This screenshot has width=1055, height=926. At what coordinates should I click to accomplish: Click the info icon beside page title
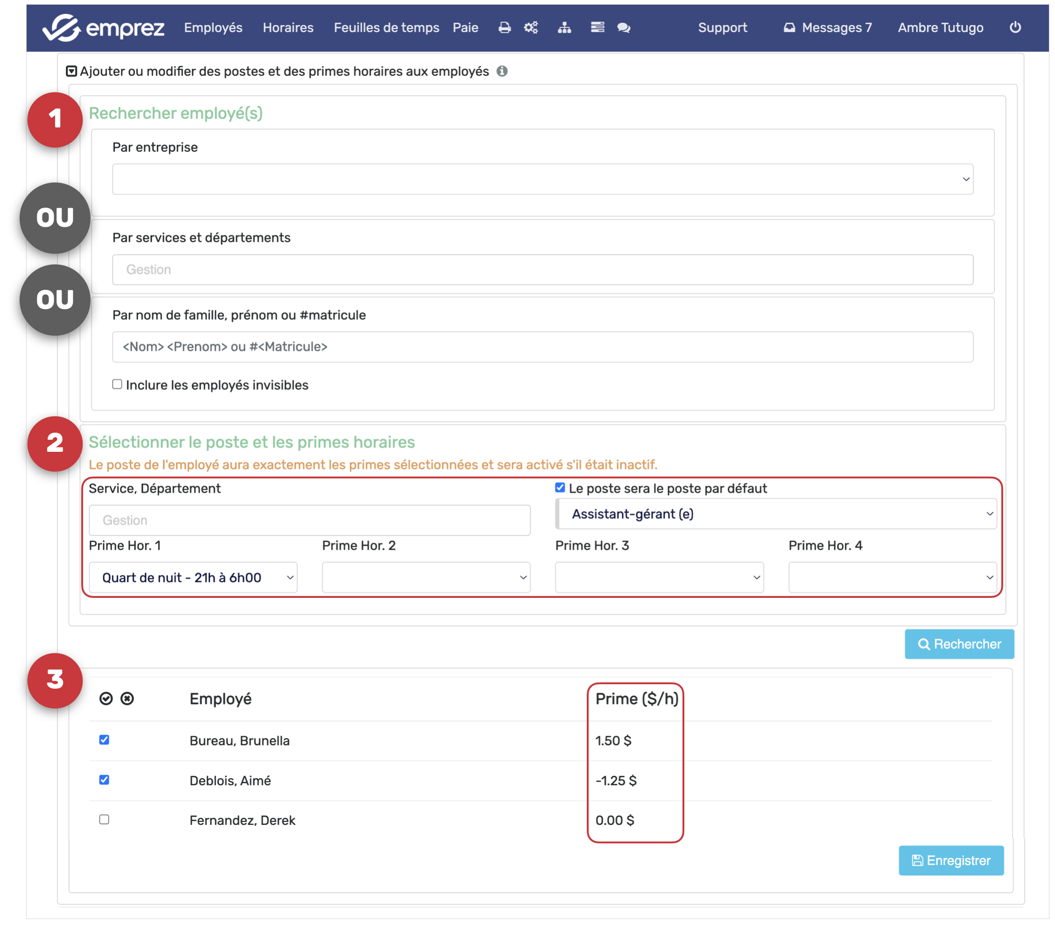502,71
